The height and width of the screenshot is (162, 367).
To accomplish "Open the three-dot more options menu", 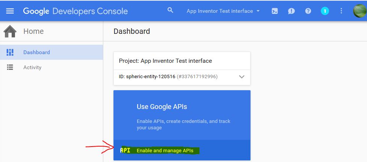I will pyautogui.click(x=341, y=11).
